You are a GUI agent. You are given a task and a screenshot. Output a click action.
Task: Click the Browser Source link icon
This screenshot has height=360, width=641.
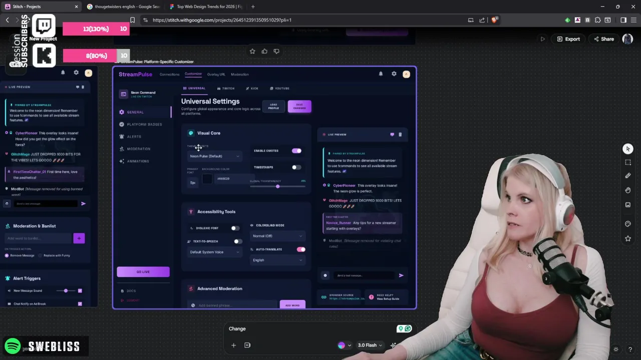[324, 297]
